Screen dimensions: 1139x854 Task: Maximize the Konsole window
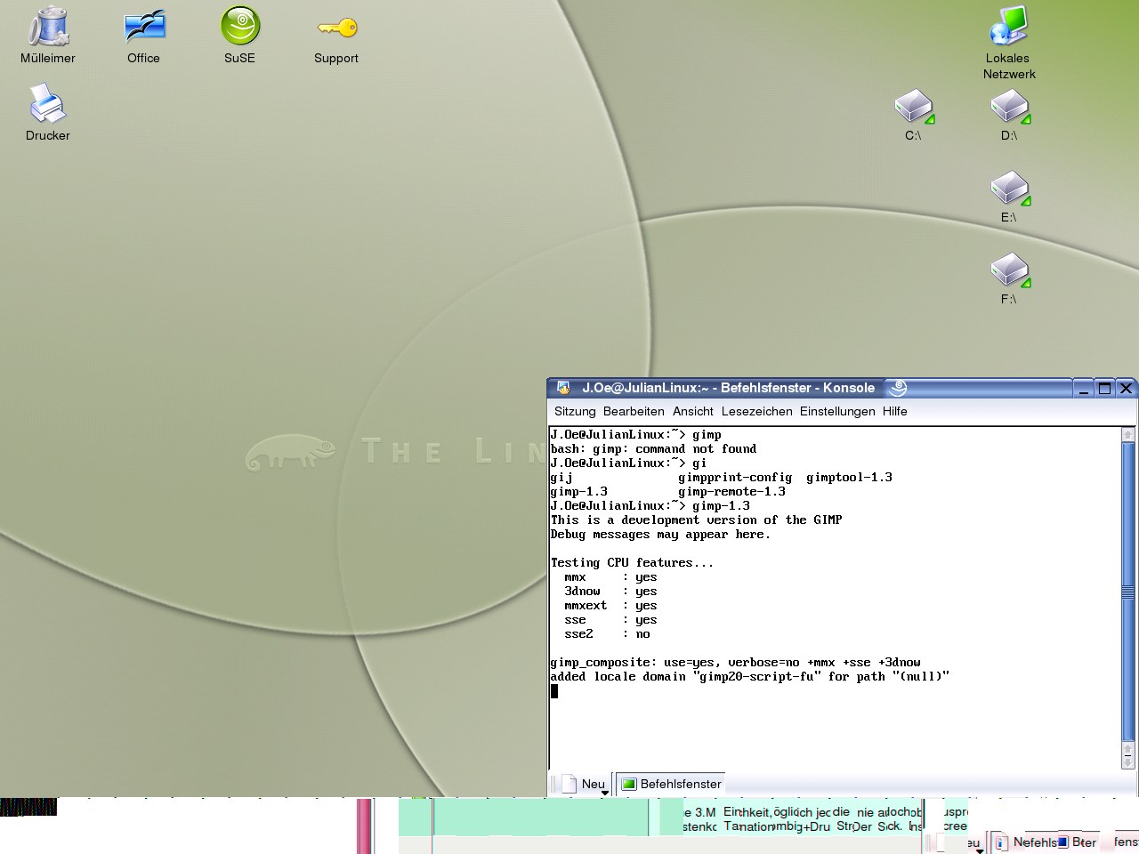click(1104, 388)
